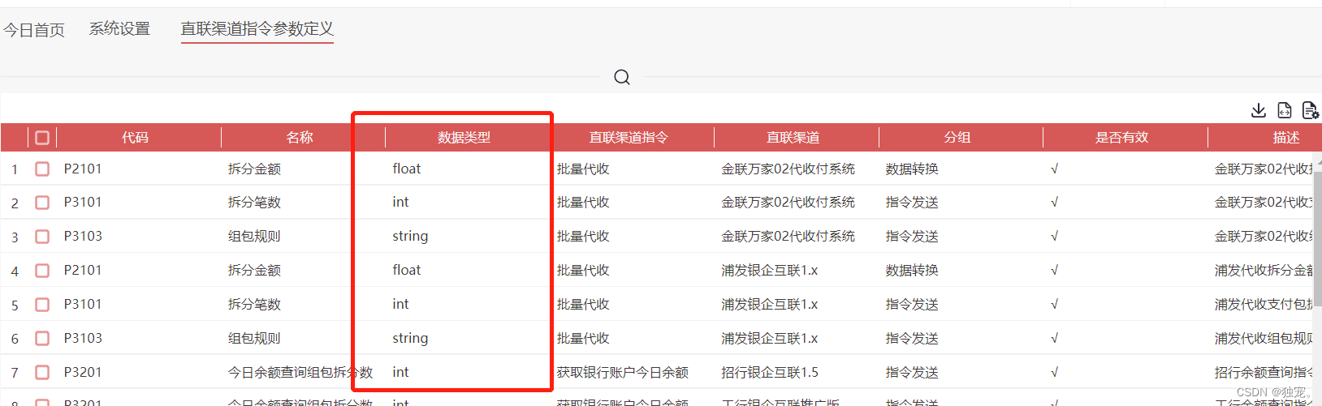Toggle the select-all checkbox in header
Viewport: 1322px width, 406px height.
click(42, 138)
